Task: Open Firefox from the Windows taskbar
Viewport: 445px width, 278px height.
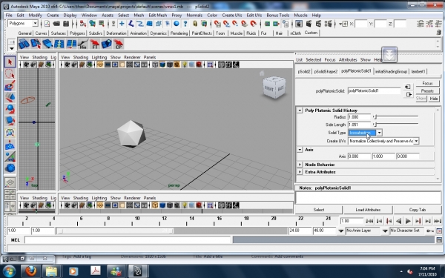Action: 30,271
